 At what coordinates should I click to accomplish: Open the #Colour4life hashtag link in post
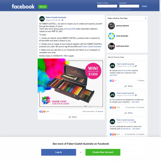[x=71, y=29]
